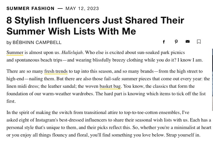Share the article on Facebook
Viewport: 213px width, 143px height.
point(164,42)
